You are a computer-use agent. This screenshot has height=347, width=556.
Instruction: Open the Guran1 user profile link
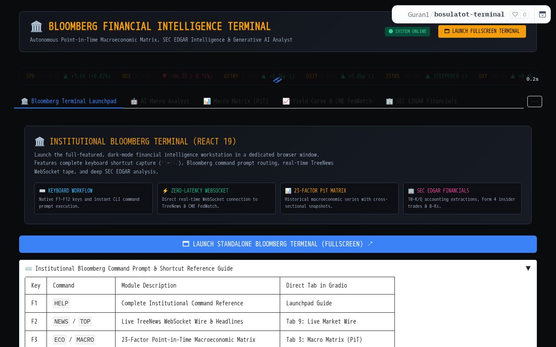click(418, 14)
